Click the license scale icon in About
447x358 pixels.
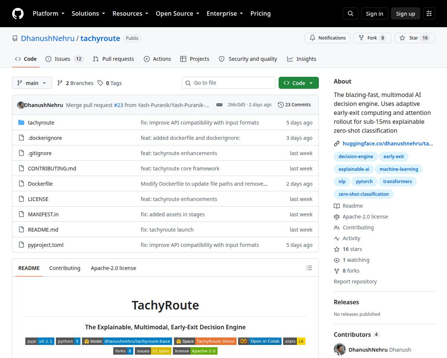[x=337, y=217]
